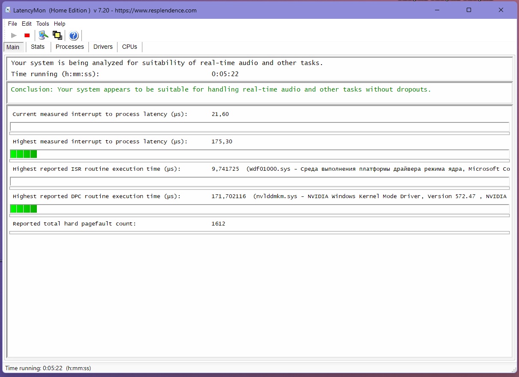The image size is (519, 377).
Task: Open the File menu
Action: click(x=12, y=24)
